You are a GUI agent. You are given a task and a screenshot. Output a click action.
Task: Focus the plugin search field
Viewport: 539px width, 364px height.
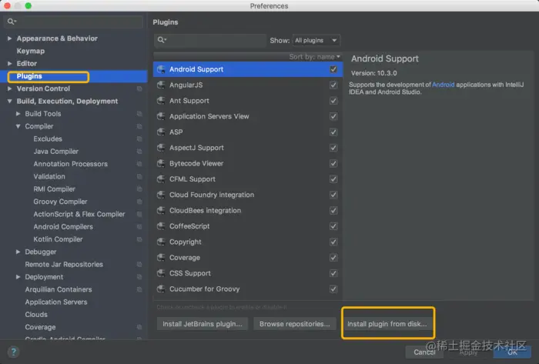210,40
